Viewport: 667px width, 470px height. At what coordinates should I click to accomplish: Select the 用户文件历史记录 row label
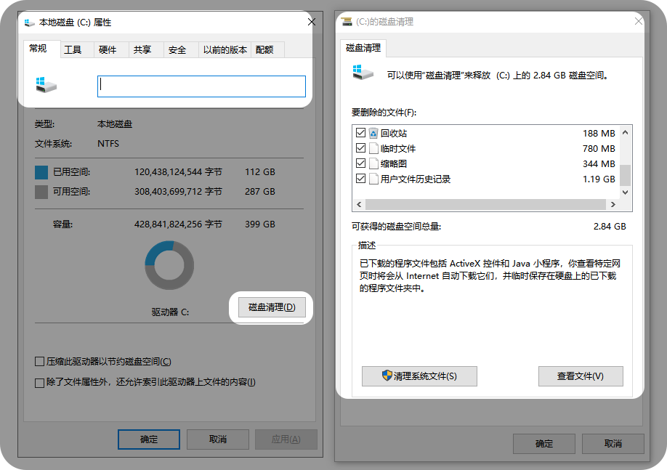[416, 179]
